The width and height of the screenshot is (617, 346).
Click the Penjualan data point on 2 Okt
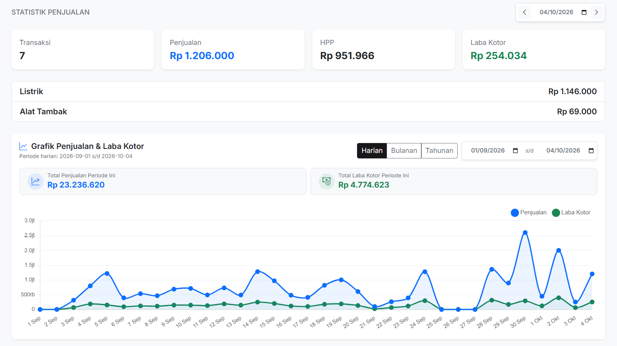pyautogui.click(x=559, y=250)
